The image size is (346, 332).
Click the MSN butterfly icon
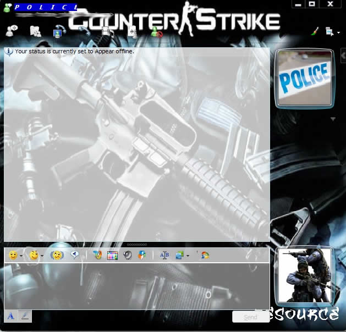[205, 255]
